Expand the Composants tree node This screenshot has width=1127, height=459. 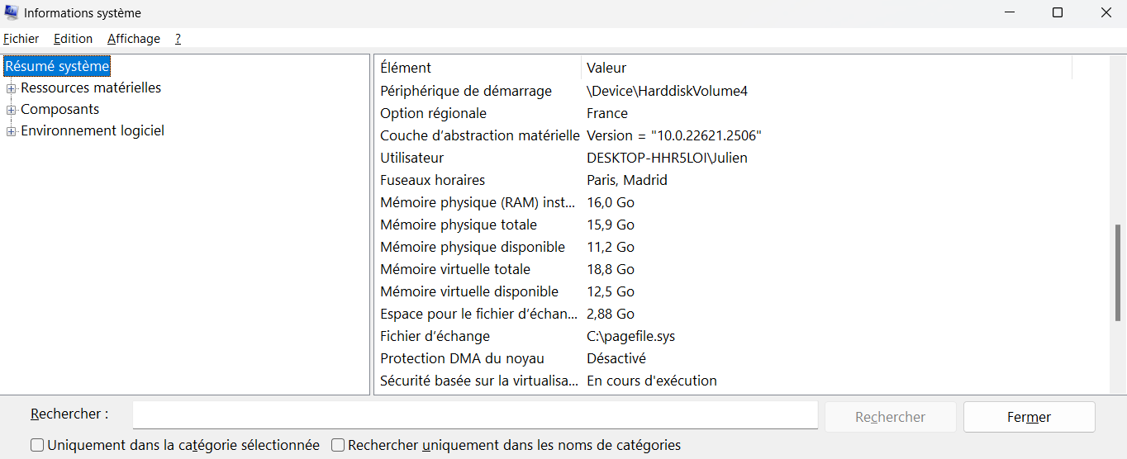[11, 110]
